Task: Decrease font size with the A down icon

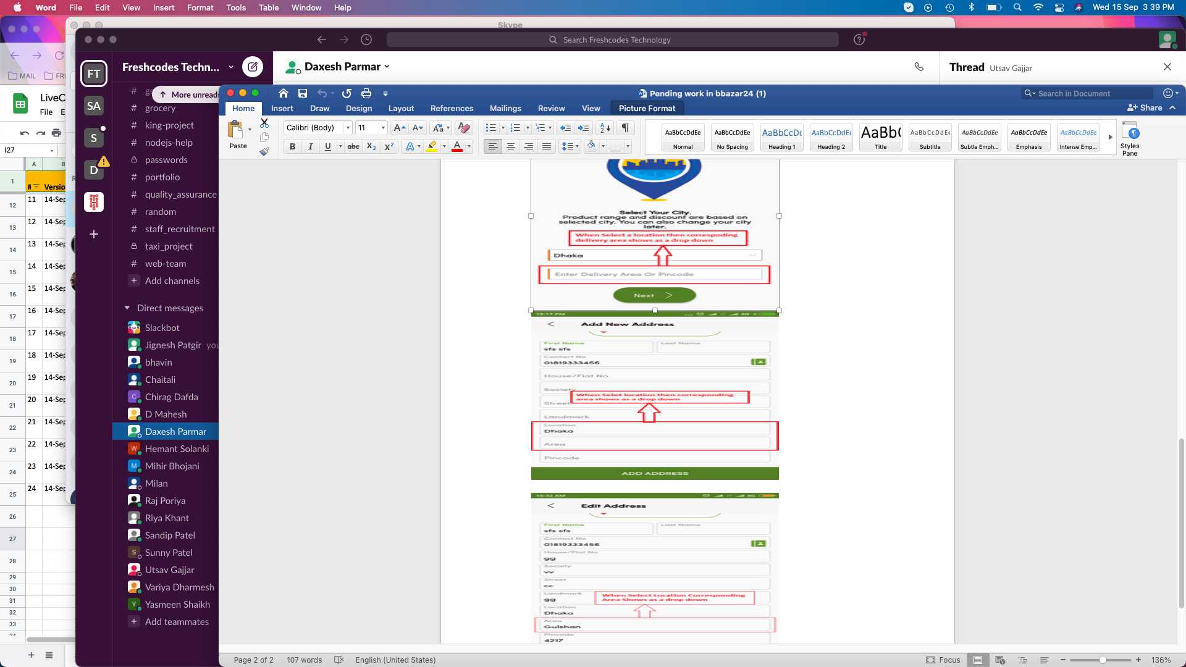Action: pos(418,128)
